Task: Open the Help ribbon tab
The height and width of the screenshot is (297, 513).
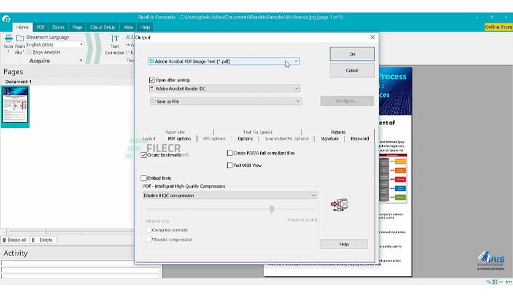Action: (145, 27)
